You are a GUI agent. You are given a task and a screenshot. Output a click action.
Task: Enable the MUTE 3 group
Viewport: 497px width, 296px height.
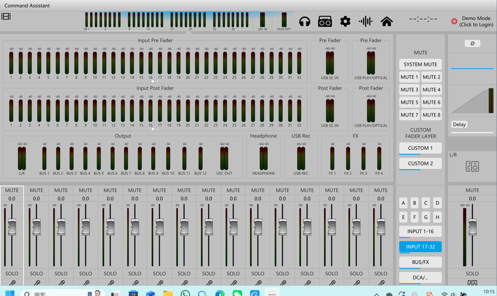tap(409, 90)
